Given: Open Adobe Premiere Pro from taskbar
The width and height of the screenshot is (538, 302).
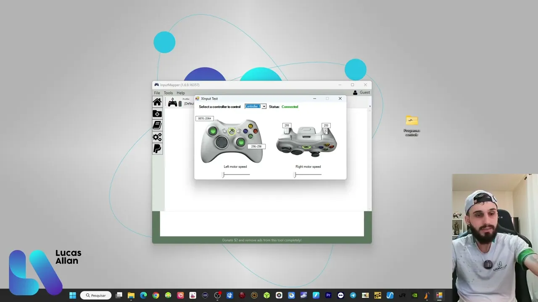Looking at the screenshot, I should (x=328, y=295).
